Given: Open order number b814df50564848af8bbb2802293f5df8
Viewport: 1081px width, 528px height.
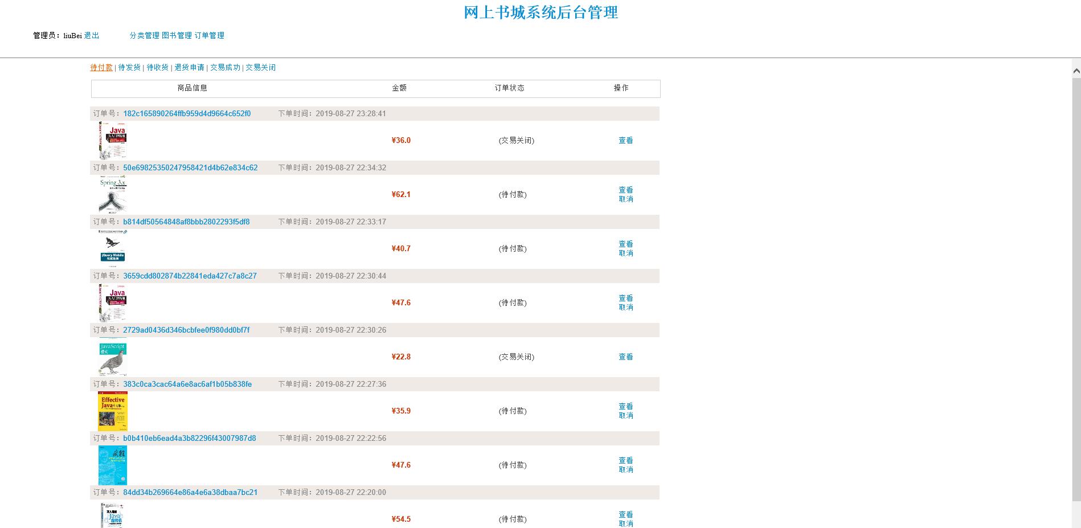Looking at the screenshot, I should 186,222.
